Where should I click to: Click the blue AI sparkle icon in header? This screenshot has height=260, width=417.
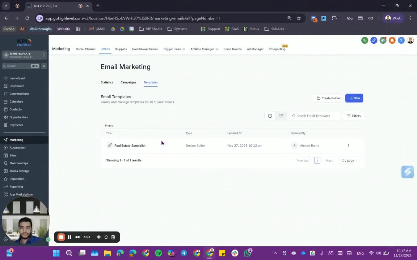coord(374,40)
